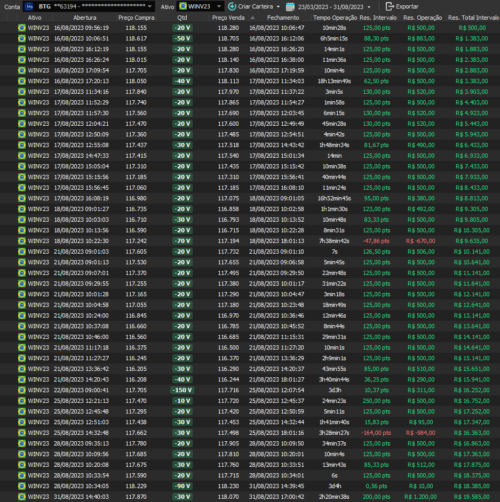This screenshot has width=500, height=502.
Task: Click the Brazil flag in Ativo selector
Action: tap(183, 6)
